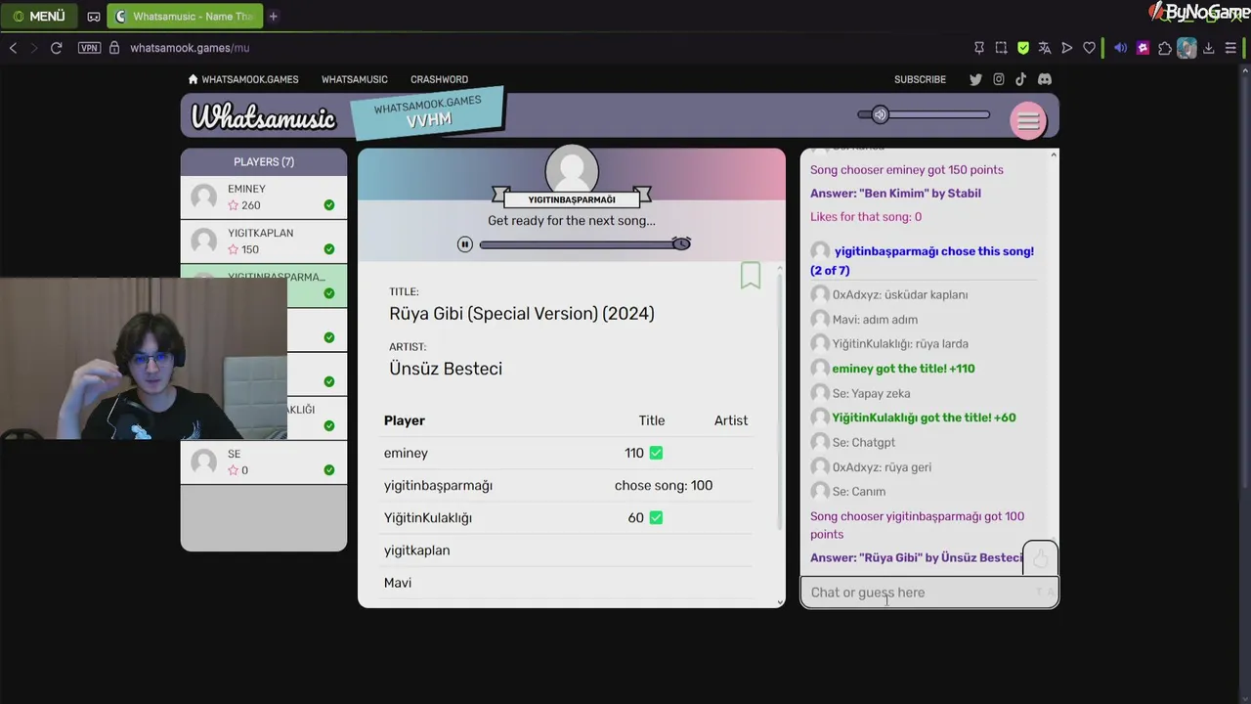Click the Artist column header
1251x704 pixels.
coord(731,420)
